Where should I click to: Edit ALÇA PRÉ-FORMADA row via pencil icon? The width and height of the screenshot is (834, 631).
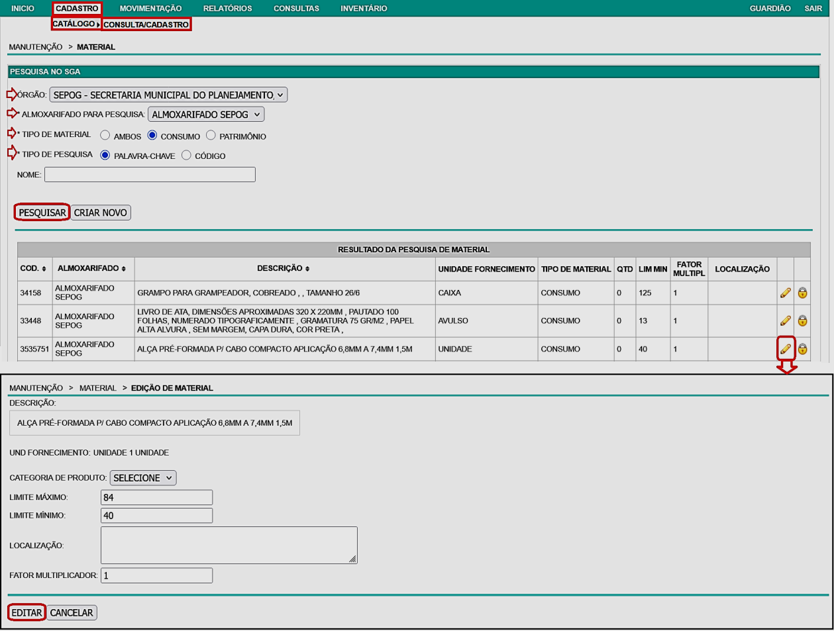pyautogui.click(x=786, y=348)
